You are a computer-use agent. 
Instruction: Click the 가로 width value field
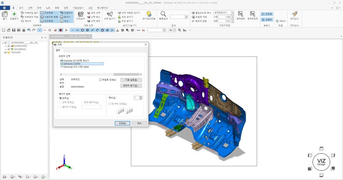[x=225, y=17]
